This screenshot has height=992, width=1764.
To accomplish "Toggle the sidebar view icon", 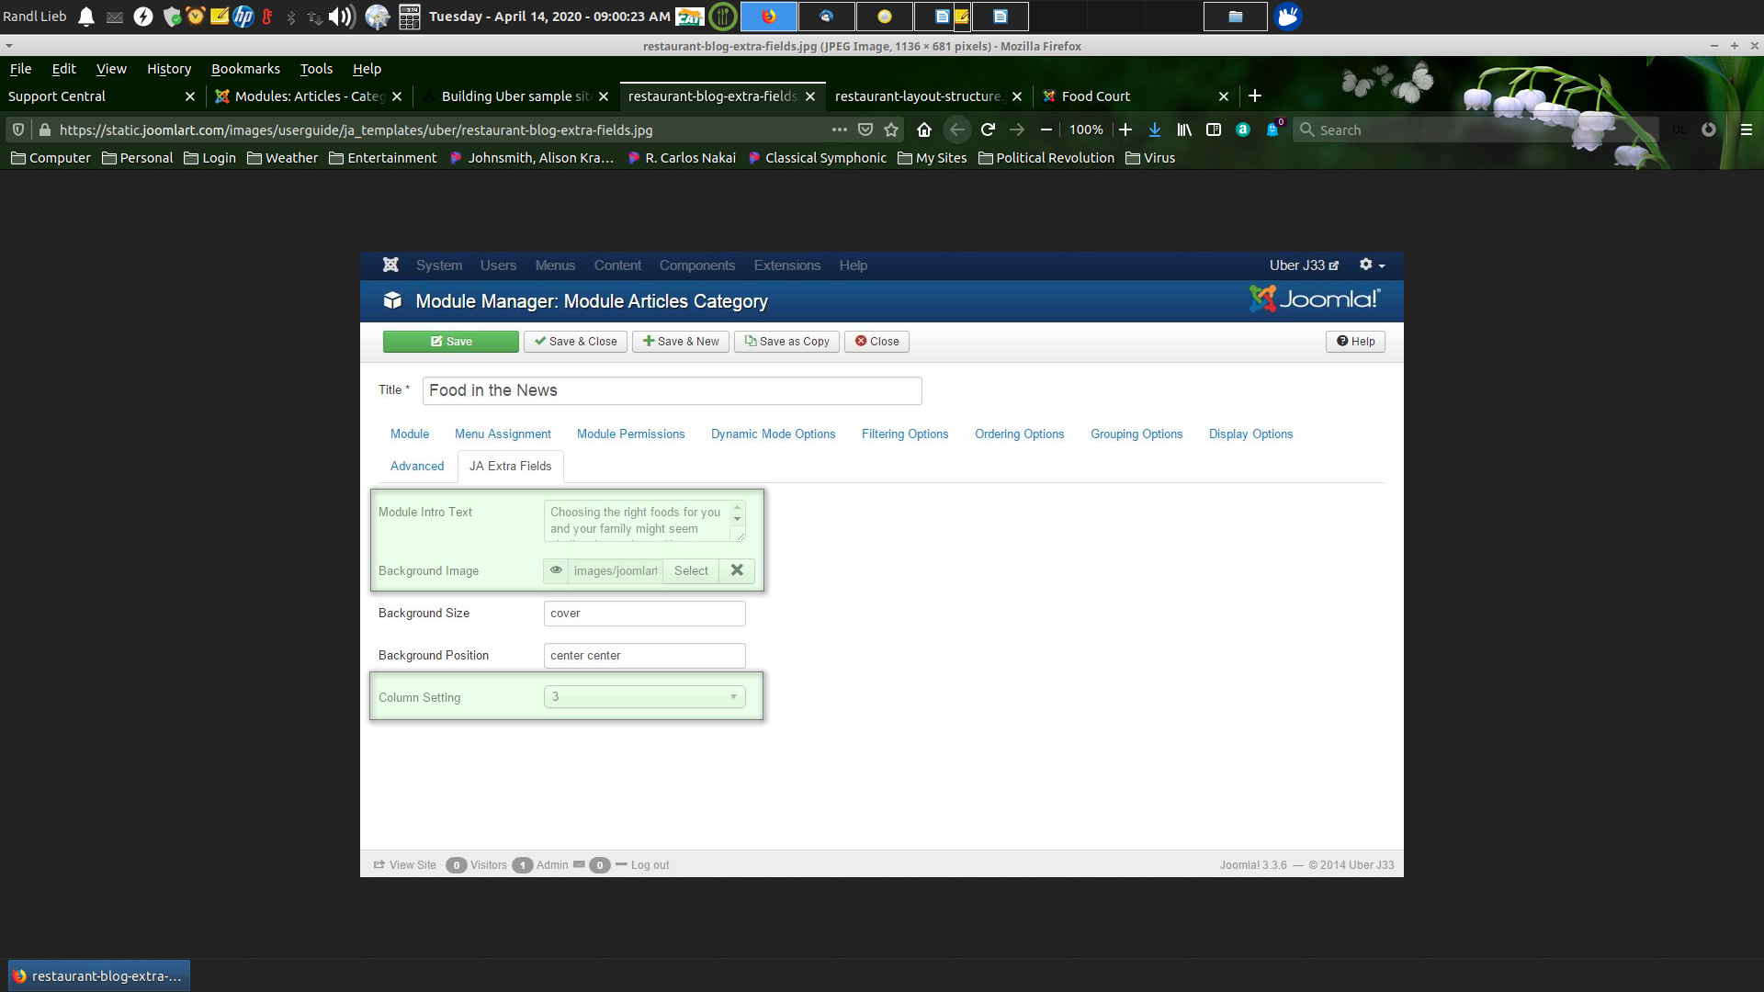I will (1214, 130).
